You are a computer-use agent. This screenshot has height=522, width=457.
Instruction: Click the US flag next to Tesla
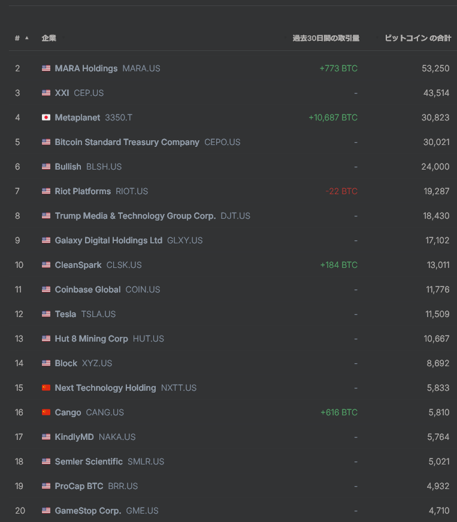(46, 314)
